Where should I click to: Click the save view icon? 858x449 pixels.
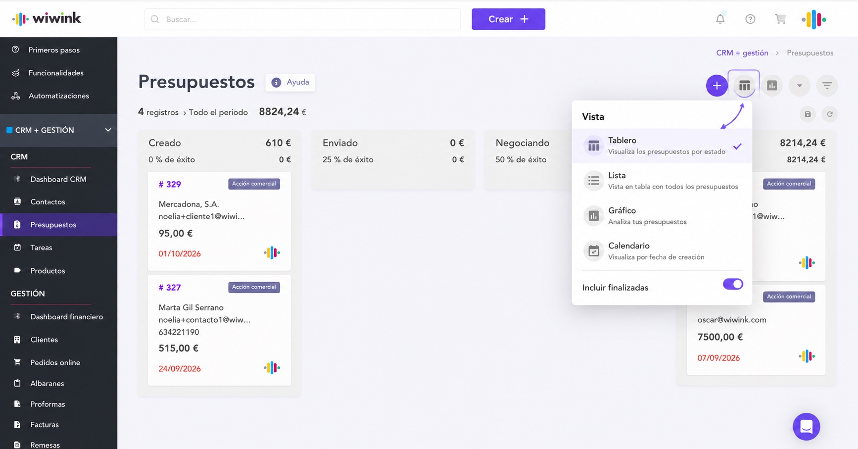pyautogui.click(x=808, y=114)
